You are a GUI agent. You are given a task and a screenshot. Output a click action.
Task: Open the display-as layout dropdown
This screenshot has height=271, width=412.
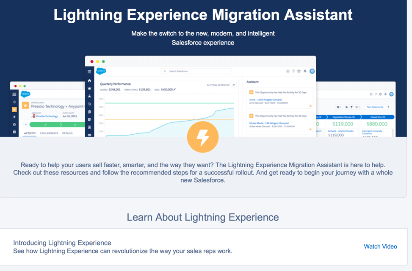[339, 108]
